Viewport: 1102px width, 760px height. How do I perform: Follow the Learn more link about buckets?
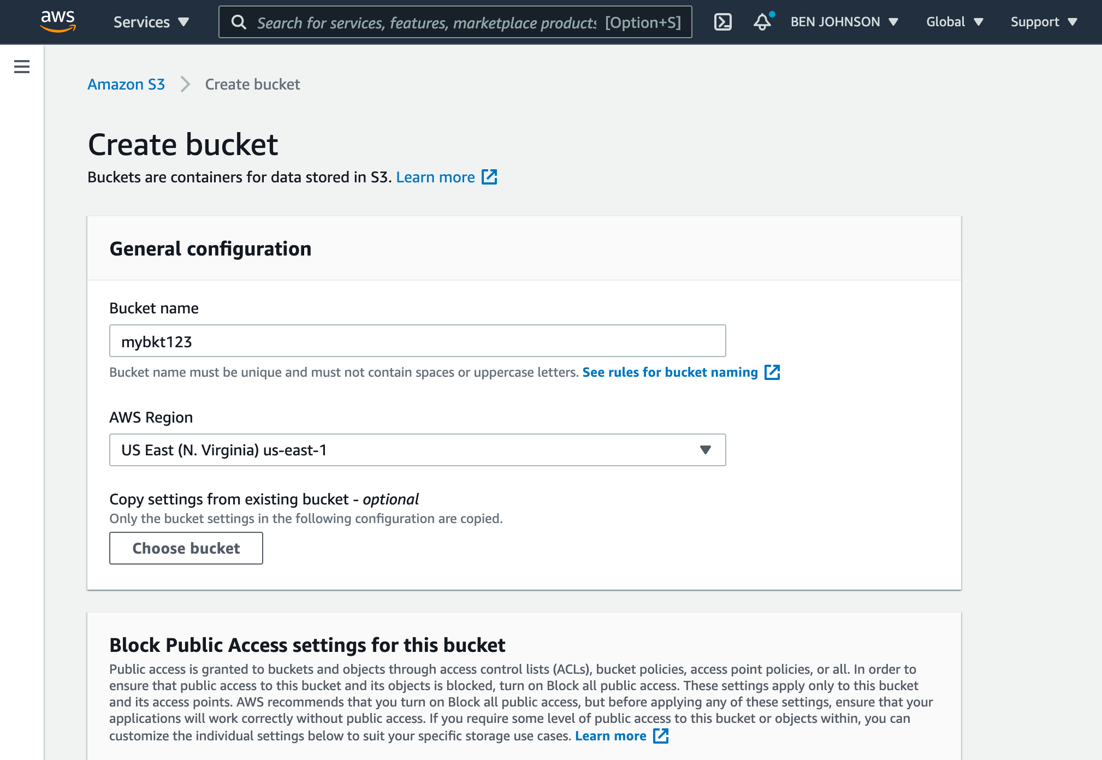click(435, 177)
